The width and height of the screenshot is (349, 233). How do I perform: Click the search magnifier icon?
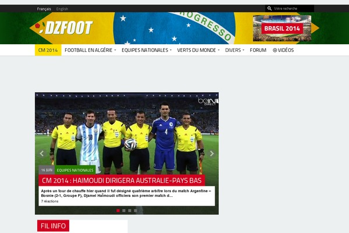(269, 9)
